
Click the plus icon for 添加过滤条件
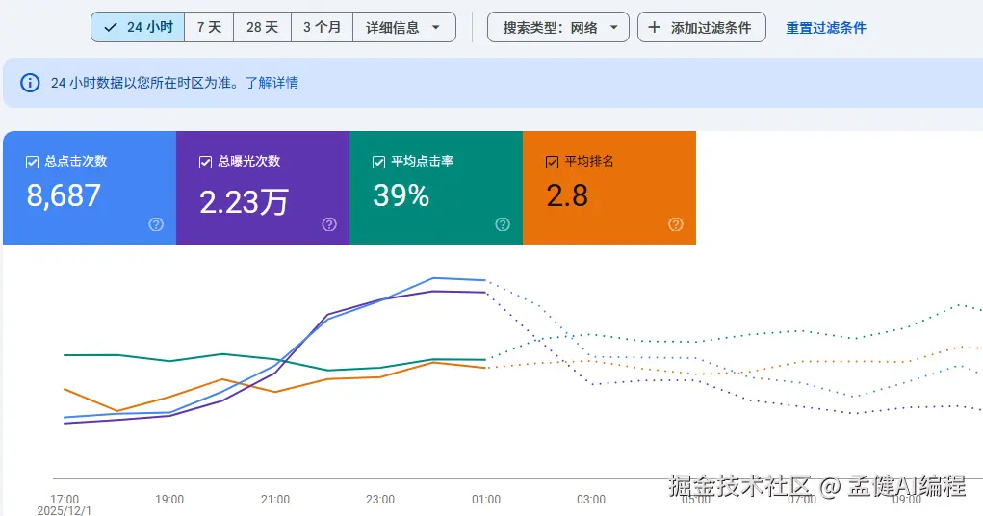point(655,27)
